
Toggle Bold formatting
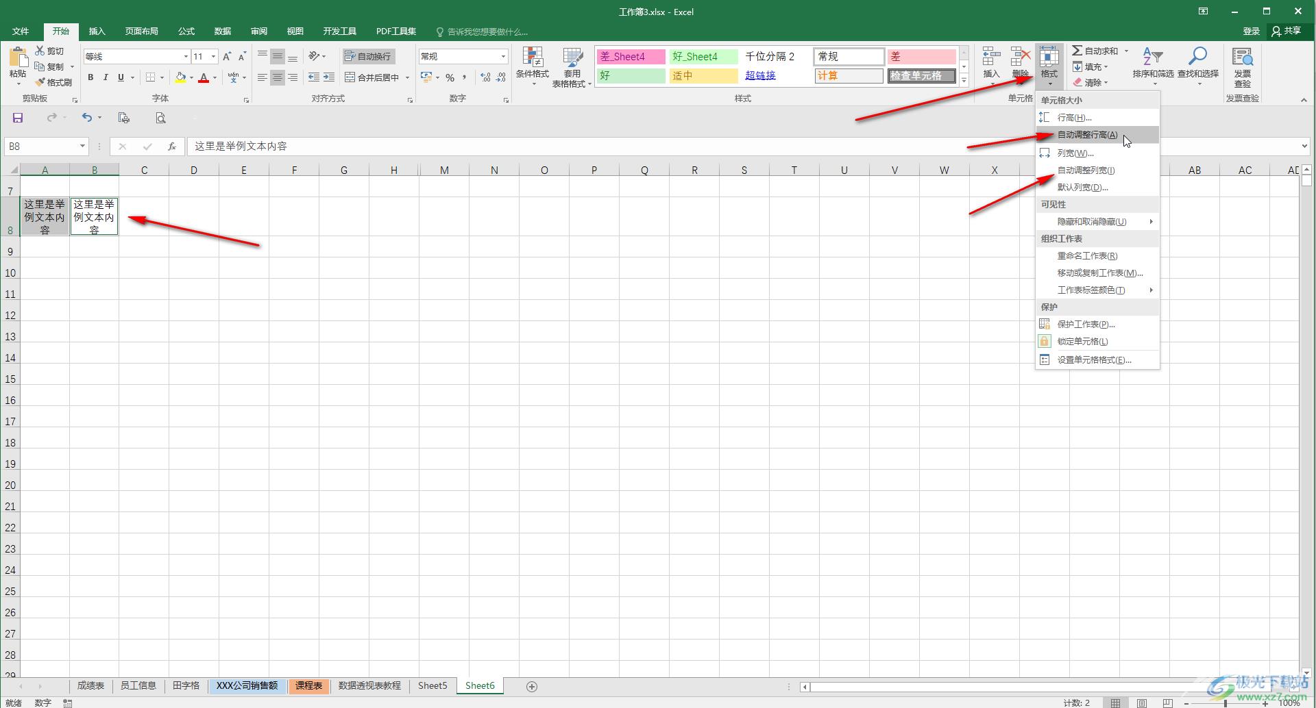[90, 77]
